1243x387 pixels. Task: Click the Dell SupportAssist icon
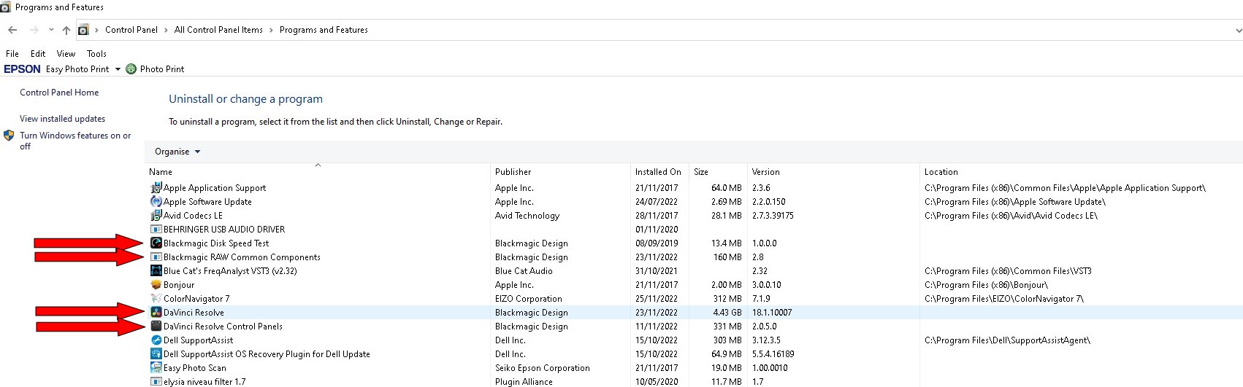(x=156, y=340)
